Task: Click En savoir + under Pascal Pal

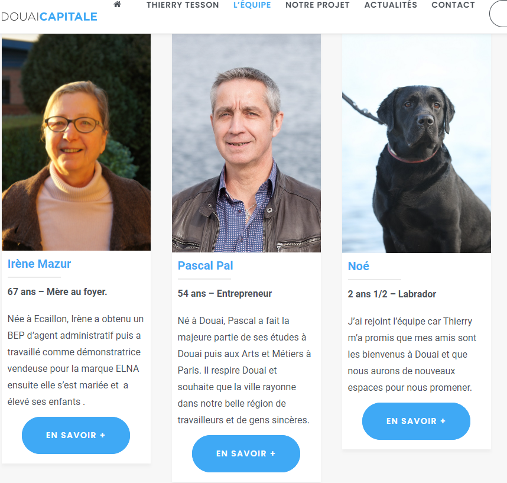Action: [x=246, y=453]
